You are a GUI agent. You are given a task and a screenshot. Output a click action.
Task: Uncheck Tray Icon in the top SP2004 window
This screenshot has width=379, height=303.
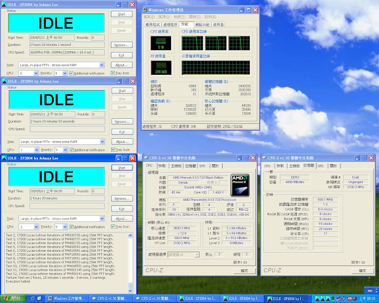(113, 73)
